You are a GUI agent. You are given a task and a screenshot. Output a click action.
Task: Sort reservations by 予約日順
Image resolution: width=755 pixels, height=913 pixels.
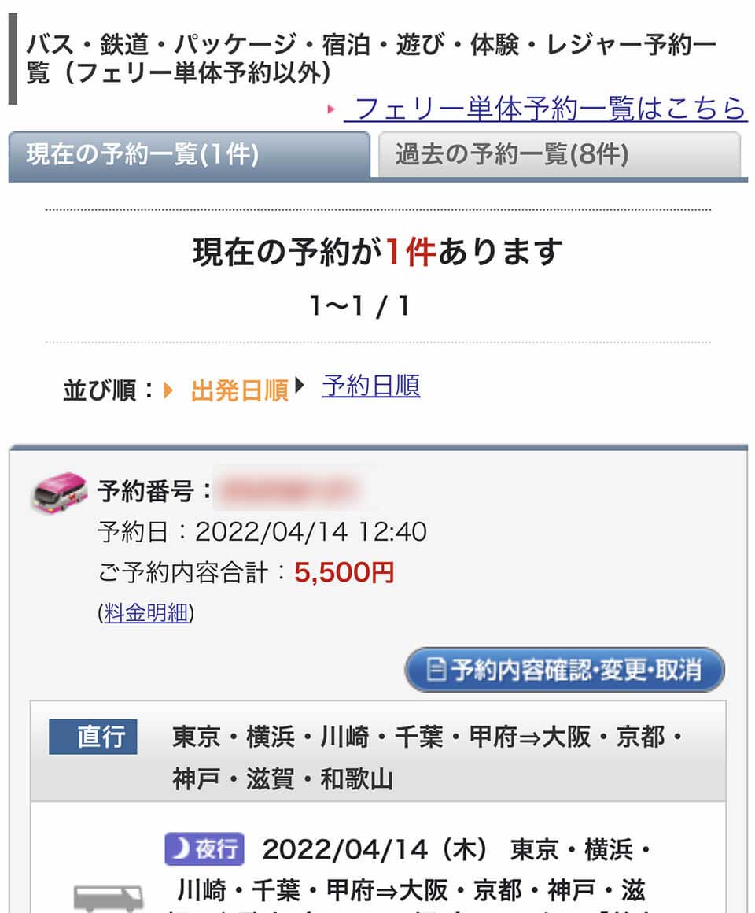point(371,386)
